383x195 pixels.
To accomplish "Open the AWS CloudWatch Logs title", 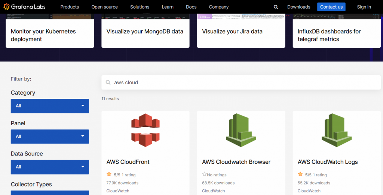I will click(x=328, y=162).
